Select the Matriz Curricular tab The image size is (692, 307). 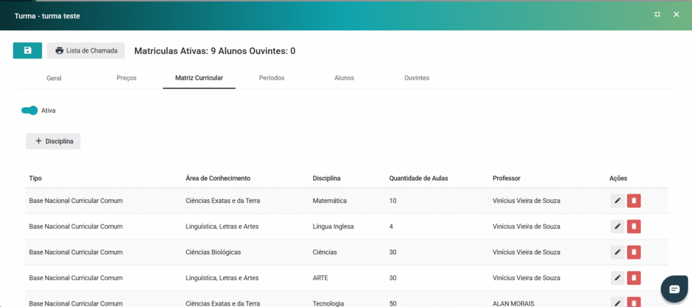tap(199, 78)
